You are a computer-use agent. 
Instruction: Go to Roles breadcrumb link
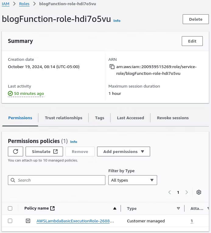(24, 4)
